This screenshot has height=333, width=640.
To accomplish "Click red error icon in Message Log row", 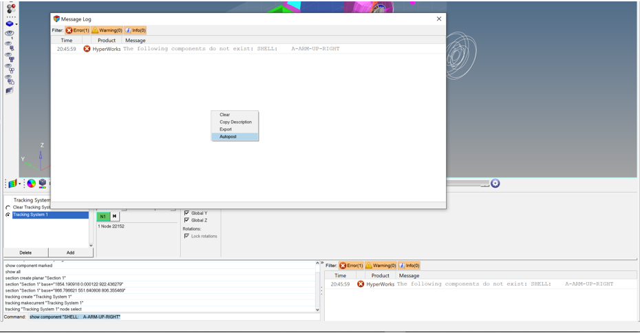I will tap(87, 49).
